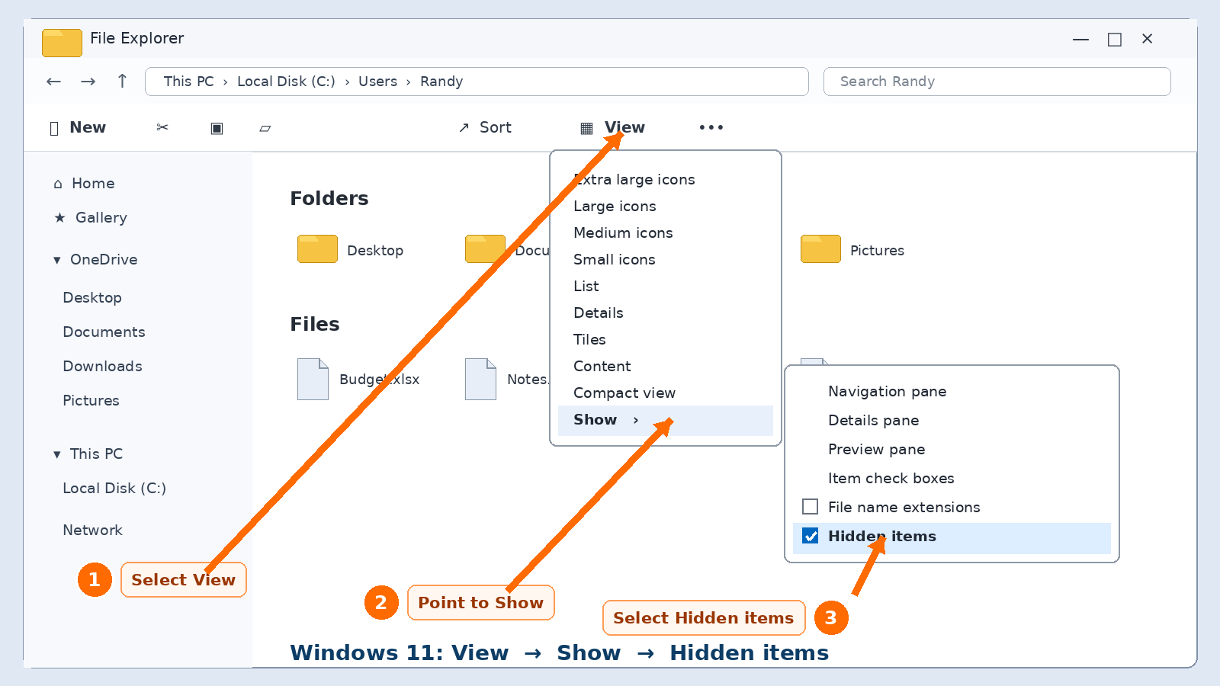Go up one folder level arrow
Viewport: 1220px width, 686px height.
click(x=122, y=81)
